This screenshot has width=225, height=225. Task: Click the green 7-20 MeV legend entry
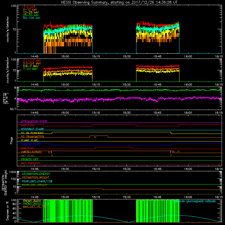pyautogui.click(x=30, y=69)
